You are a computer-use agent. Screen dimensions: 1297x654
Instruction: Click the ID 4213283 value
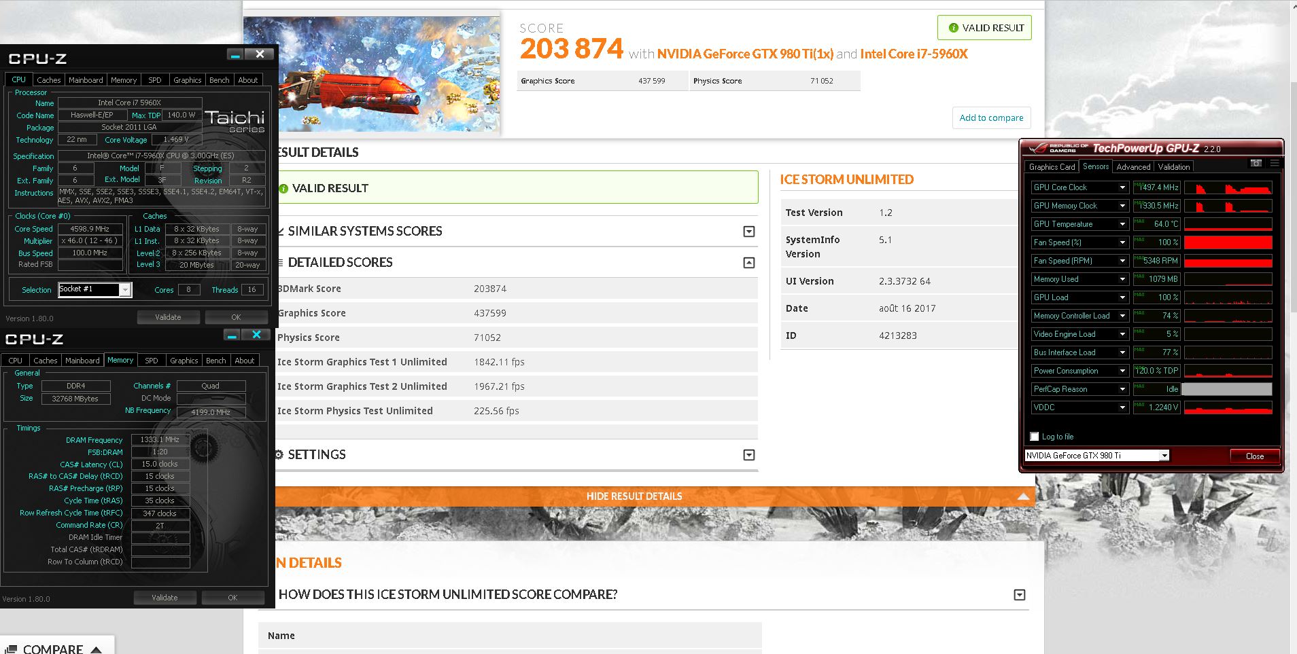[897, 335]
